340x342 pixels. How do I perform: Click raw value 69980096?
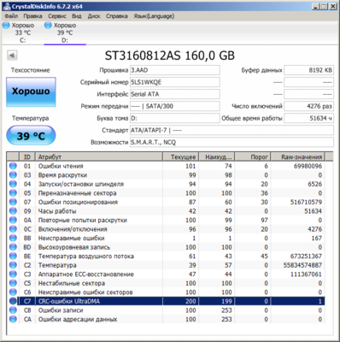(x=308, y=166)
